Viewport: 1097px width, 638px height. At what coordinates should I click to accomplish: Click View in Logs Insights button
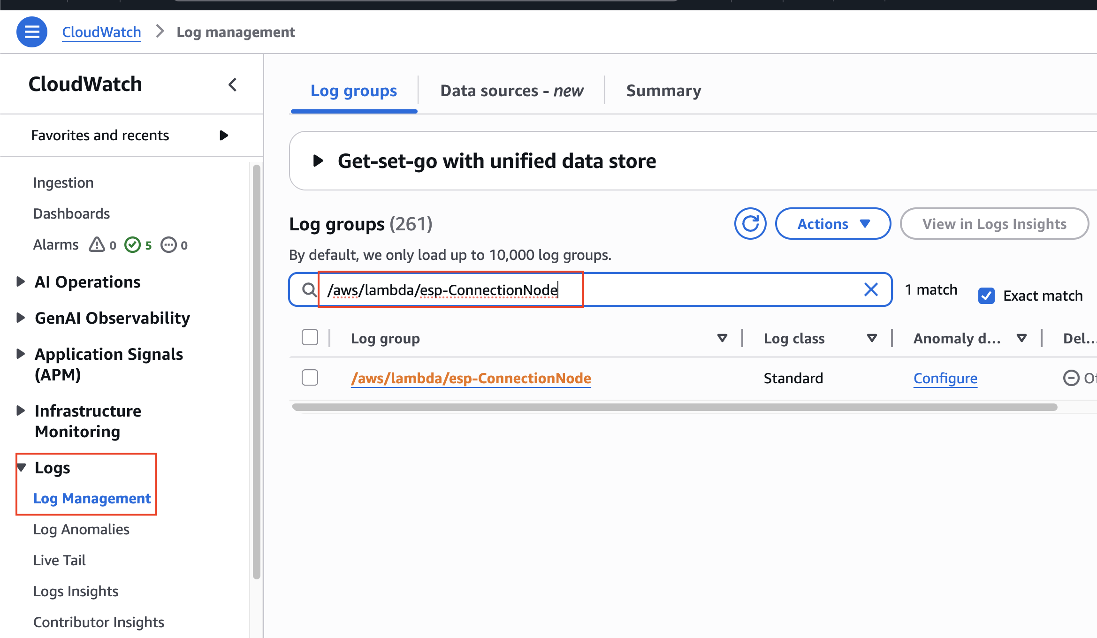994,224
